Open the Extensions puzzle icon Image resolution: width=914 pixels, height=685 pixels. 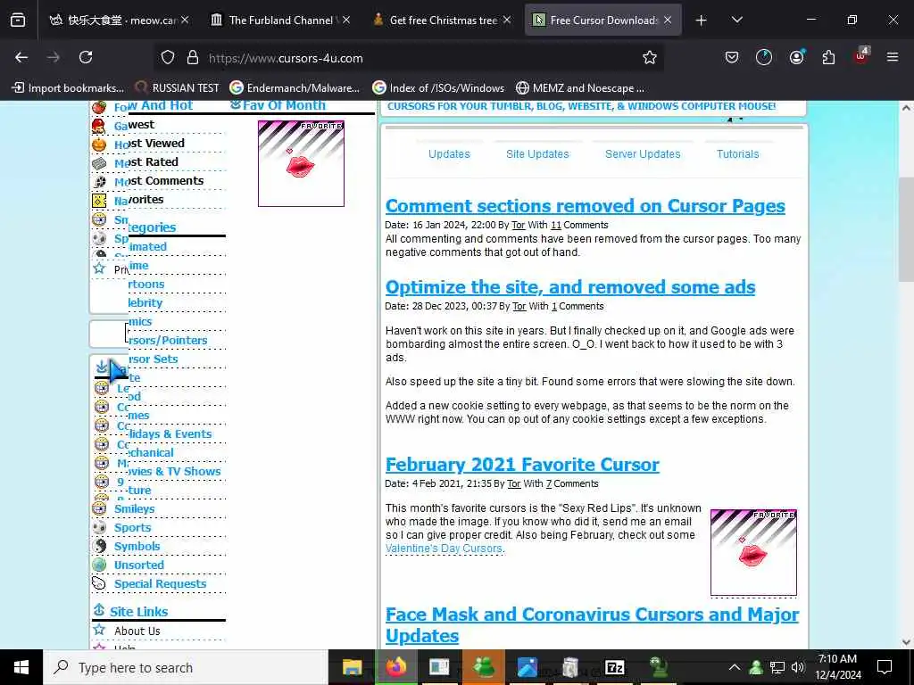point(828,57)
